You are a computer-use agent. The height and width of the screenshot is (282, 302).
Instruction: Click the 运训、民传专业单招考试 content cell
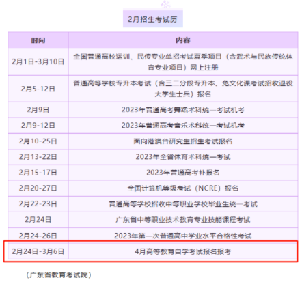click(183, 61)
